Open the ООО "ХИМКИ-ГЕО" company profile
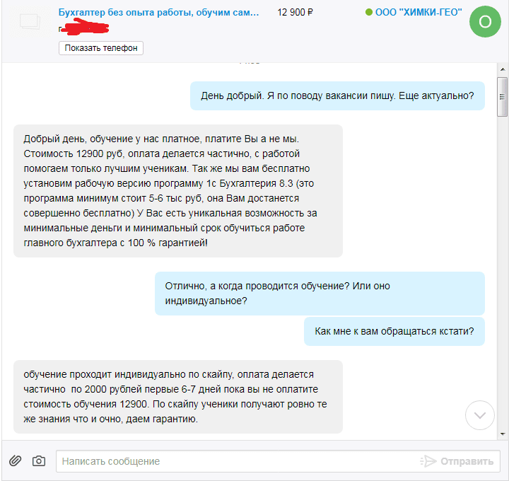 click(x=419, y=12)
